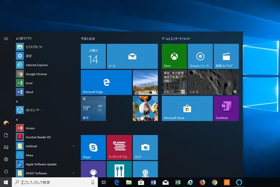
Task: Open the ニュース news tile
Action: 213,82
